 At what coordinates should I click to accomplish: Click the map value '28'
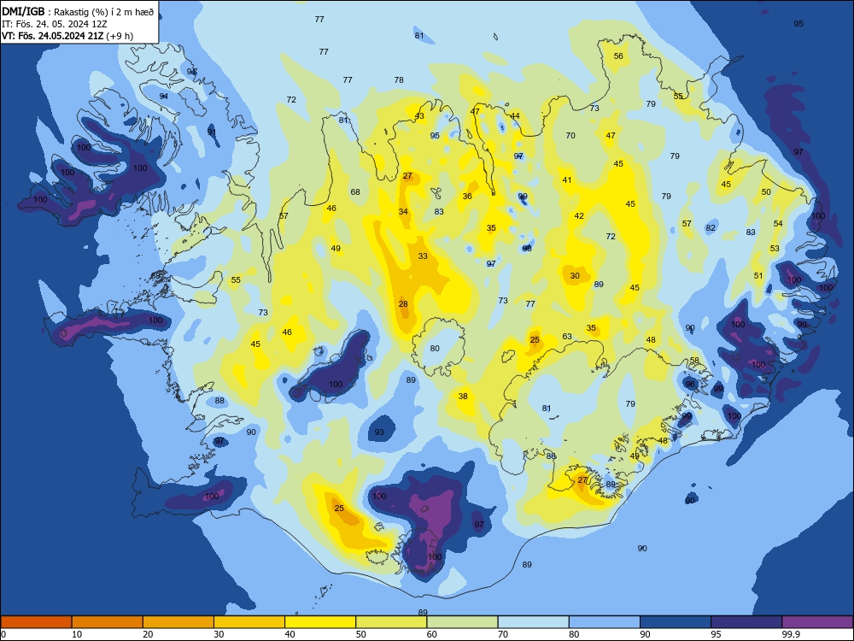[x=403, y=304]
